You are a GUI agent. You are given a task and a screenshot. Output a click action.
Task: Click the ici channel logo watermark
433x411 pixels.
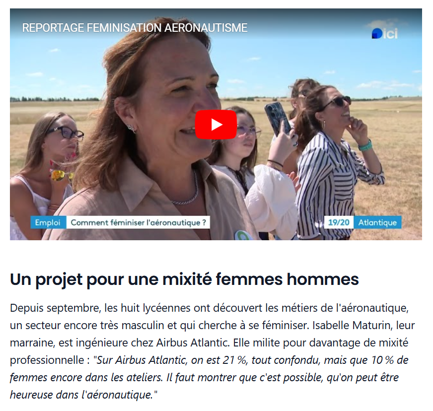[x=385, y=33]
